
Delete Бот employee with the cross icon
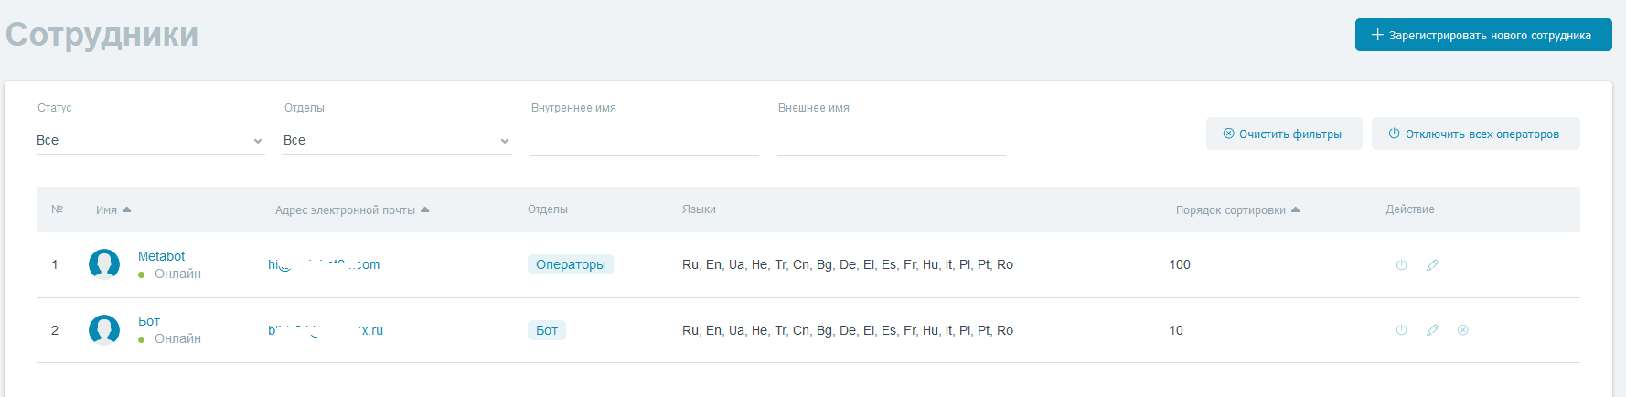(1462, 329)
